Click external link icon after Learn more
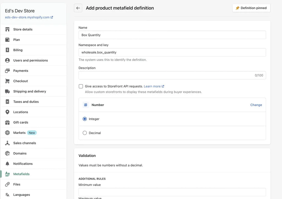This screenshot has width=282, height=199. click(163, 86)
